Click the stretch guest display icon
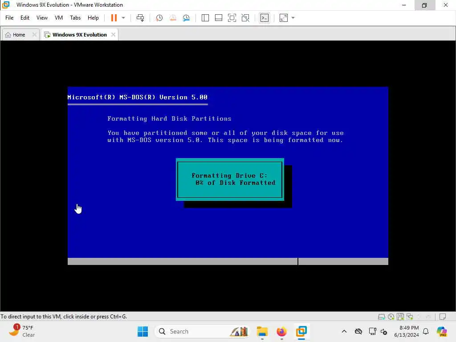Screen dimensions: 456x342 coord(284,18)
